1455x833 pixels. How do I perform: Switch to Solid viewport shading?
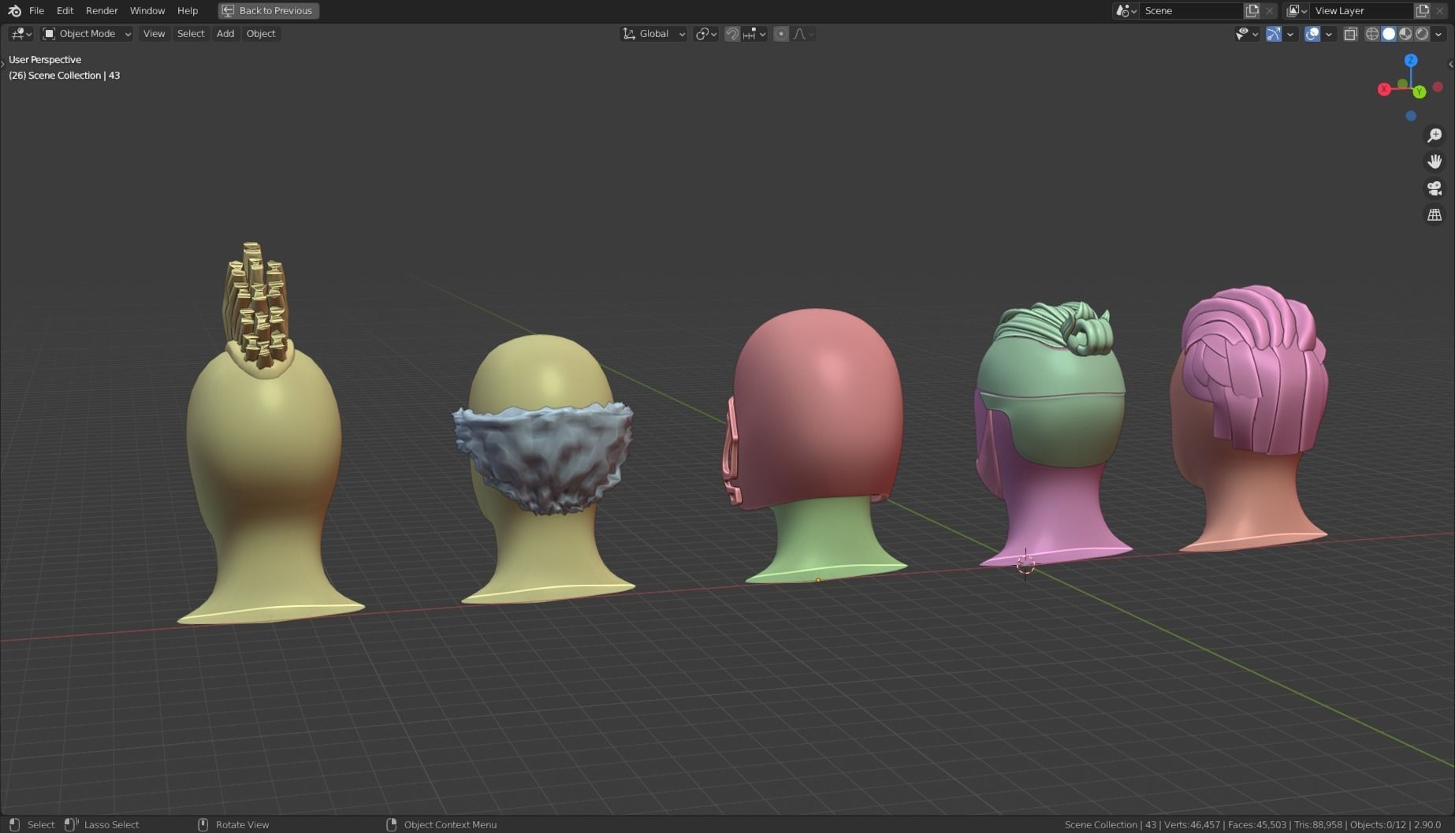pyautogui.click(x=1389, y=34)
